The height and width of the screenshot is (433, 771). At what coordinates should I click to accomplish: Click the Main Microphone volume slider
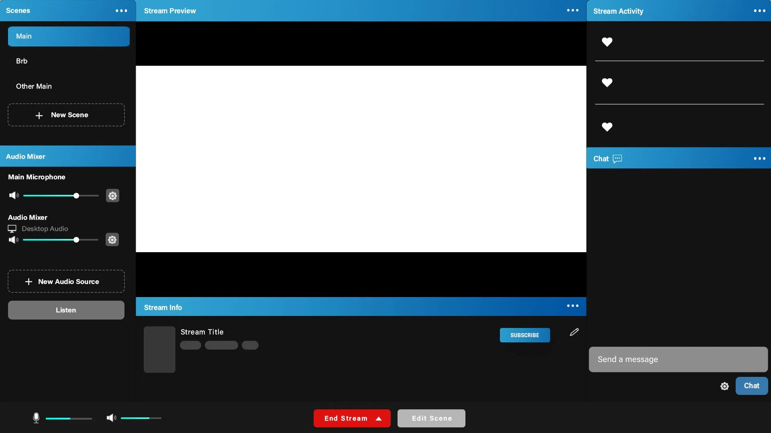tap(60, 196)
